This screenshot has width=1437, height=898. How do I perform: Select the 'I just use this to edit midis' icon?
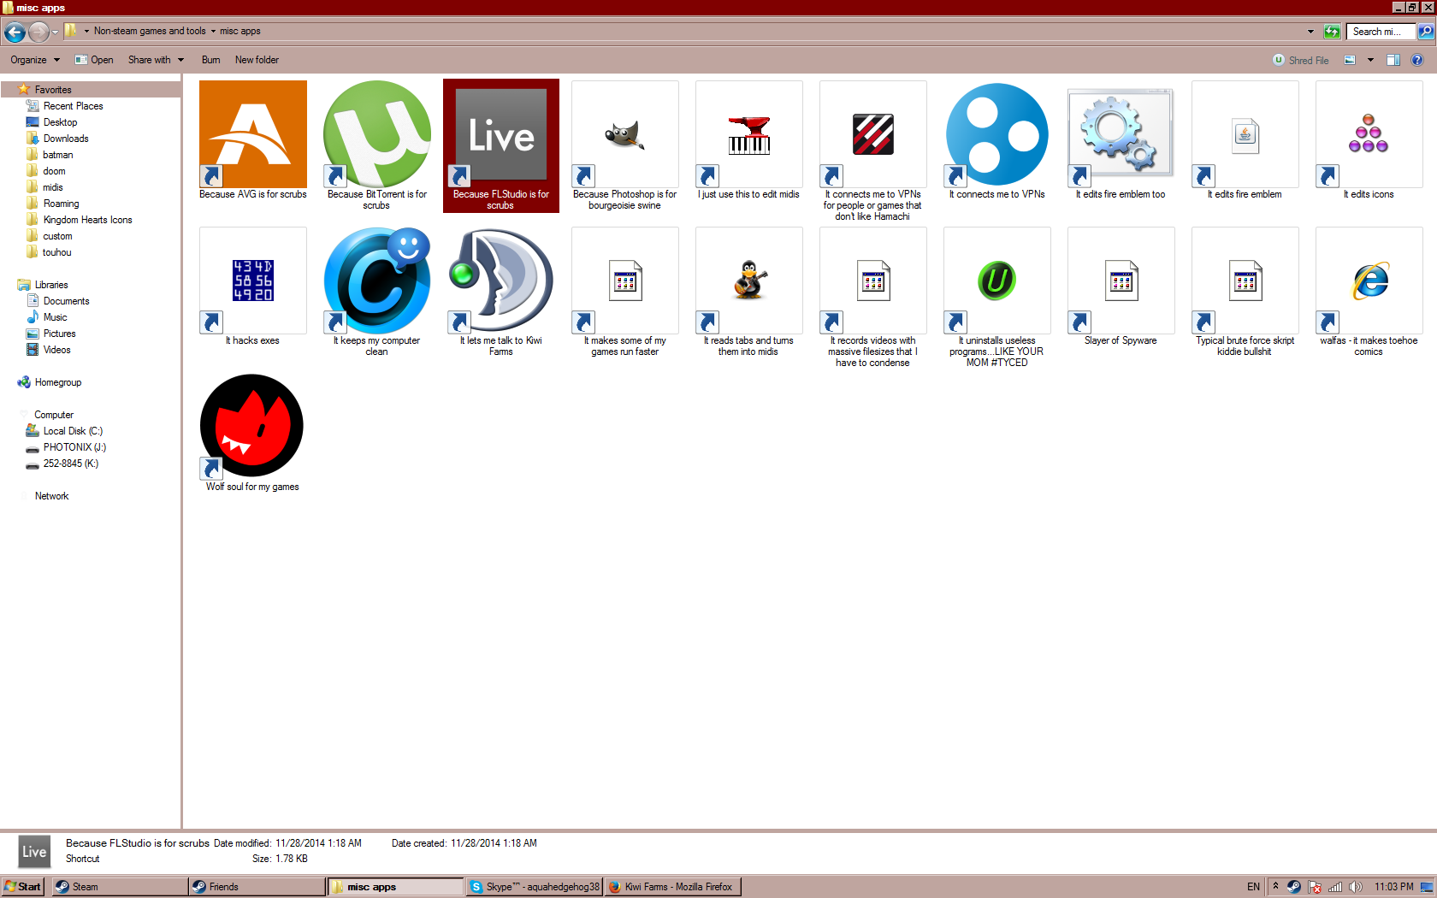point(748,134)
